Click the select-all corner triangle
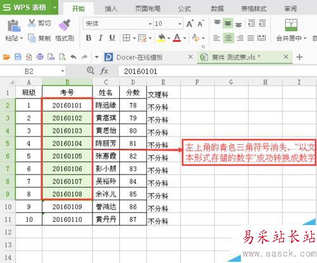 click(12, 82)
